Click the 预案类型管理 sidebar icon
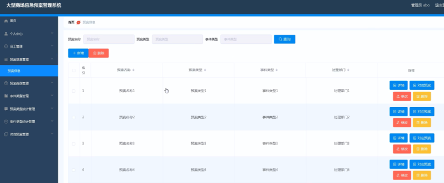 point(6,83)
